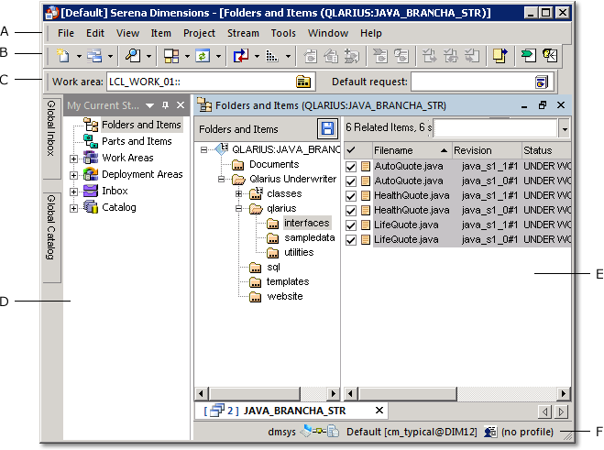Click the window layout toolbar icon
The height and width of the screenshot is (450, 604).
click(x=170, y=57)
